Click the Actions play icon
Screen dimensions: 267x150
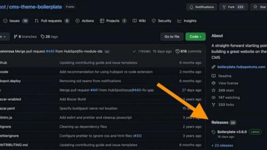(78, 21)
